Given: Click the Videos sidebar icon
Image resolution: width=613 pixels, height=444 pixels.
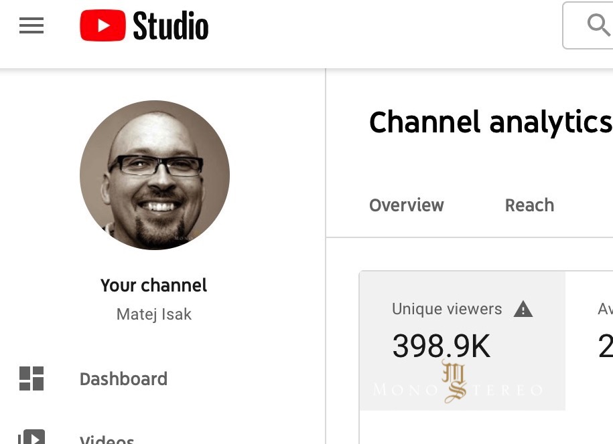Looking at the screenshot, I should 31,437.
